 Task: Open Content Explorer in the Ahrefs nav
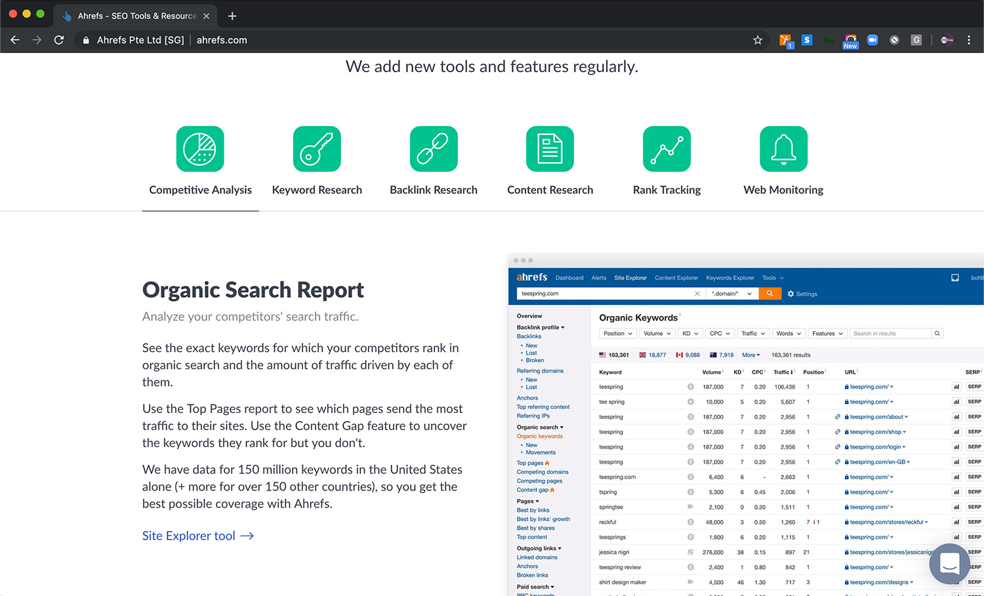pos(676,278)
